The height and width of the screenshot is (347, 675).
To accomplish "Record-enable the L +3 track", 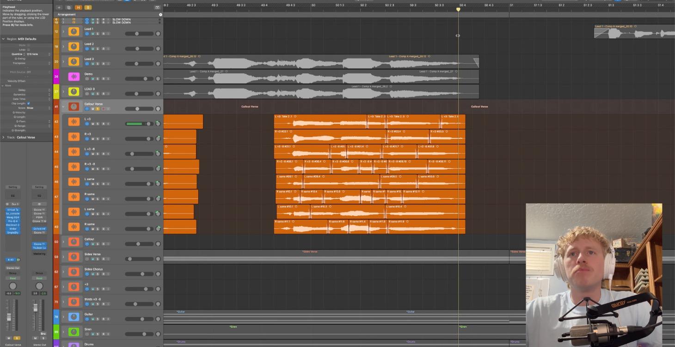I will point(103,124).
